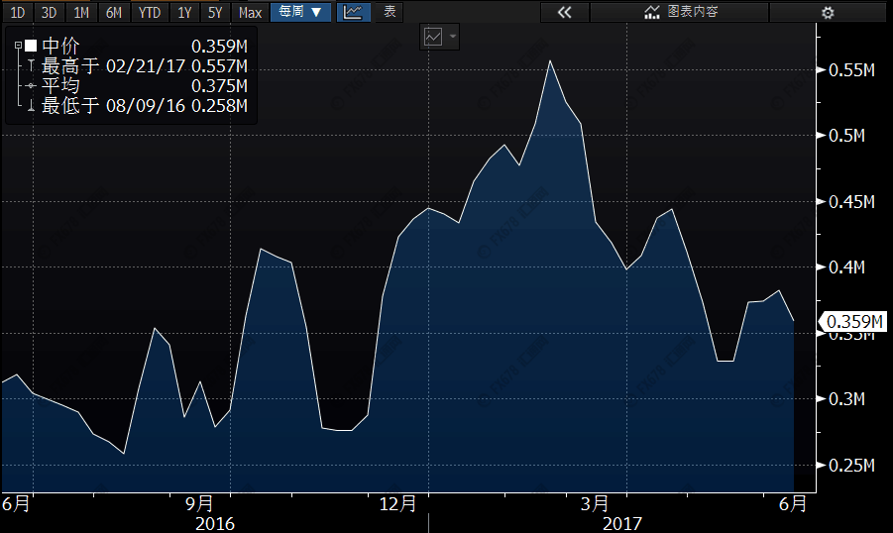The width and height of the screenshot is (893, 533).
Task: Click the 平均 average line icon in legend
Action: click(31, 86)
